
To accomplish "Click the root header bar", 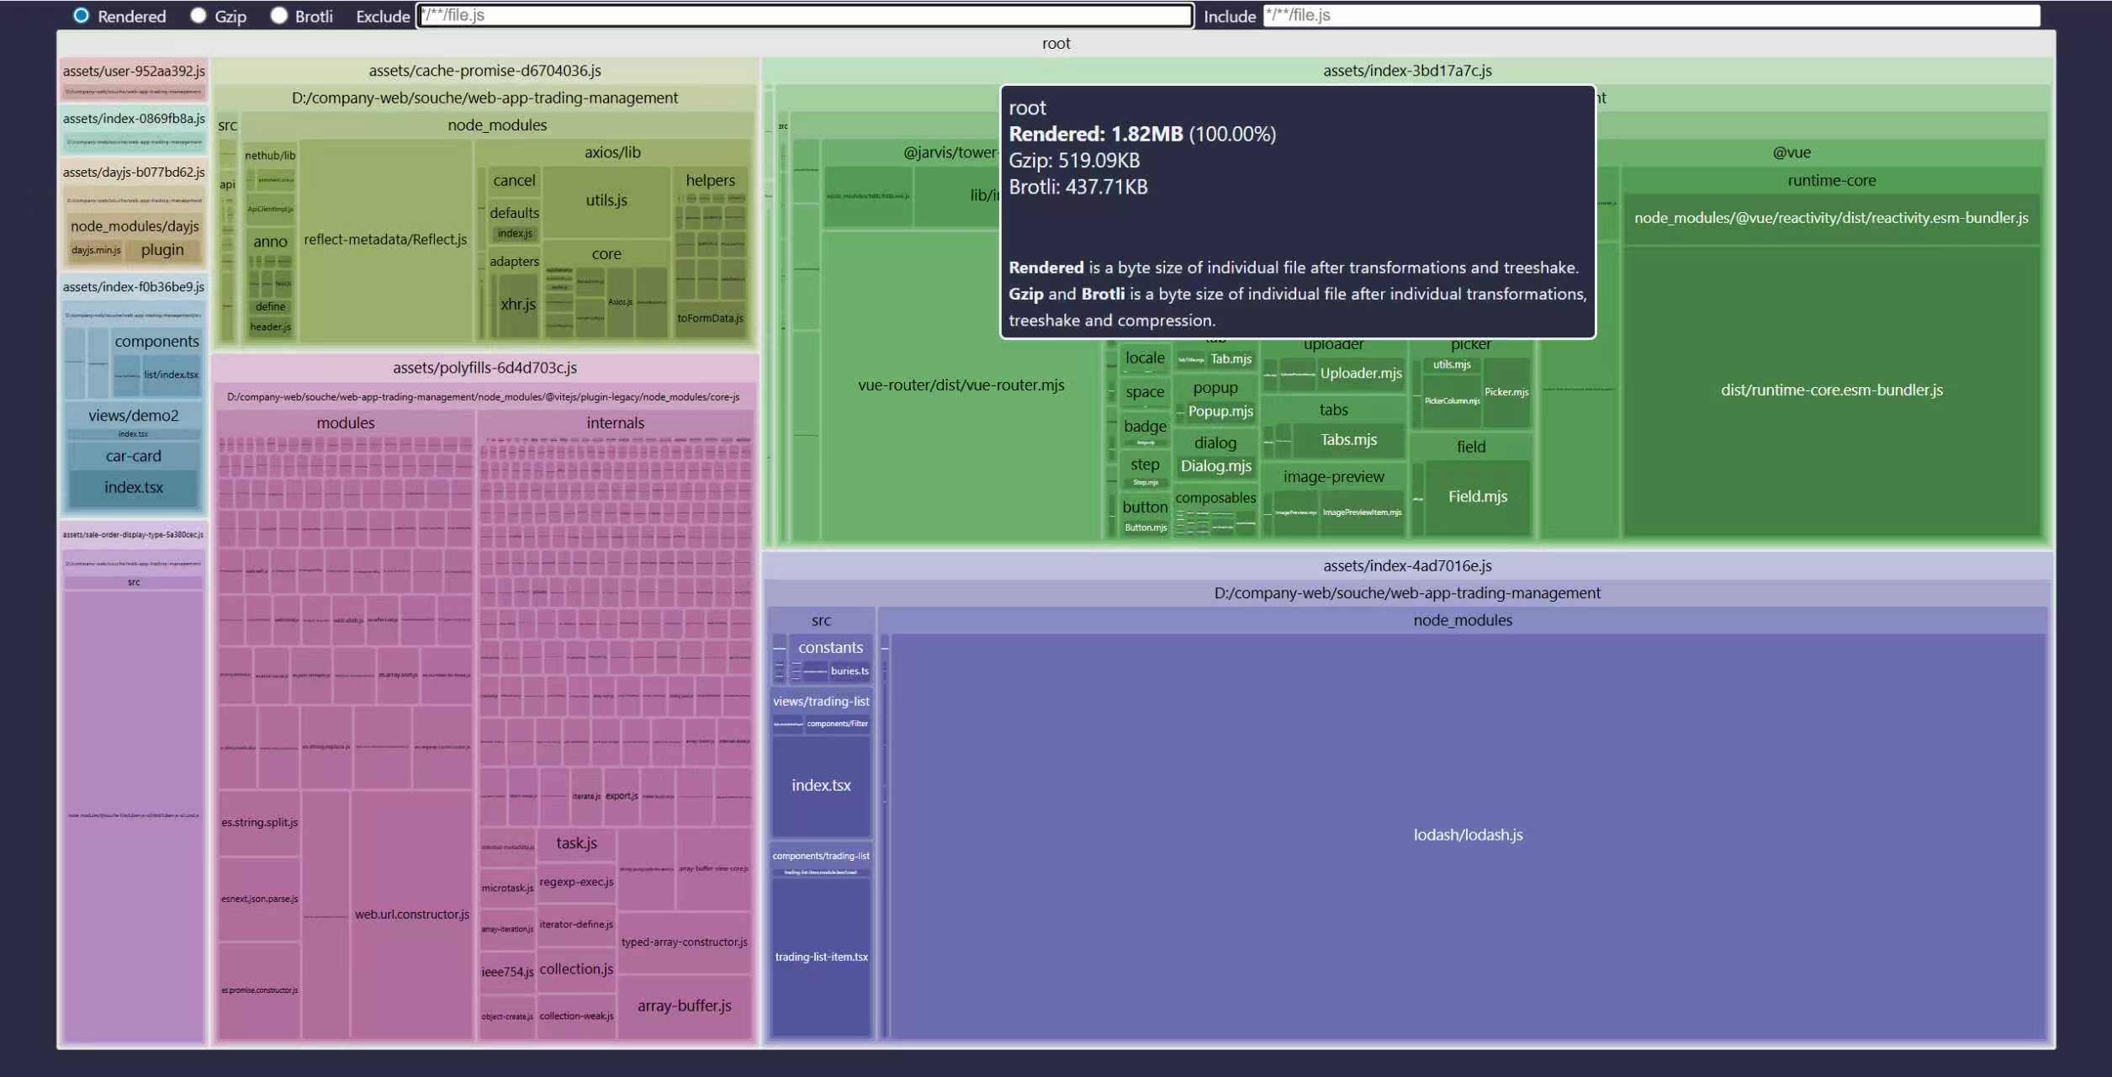I will click(x=1056, y=44).
